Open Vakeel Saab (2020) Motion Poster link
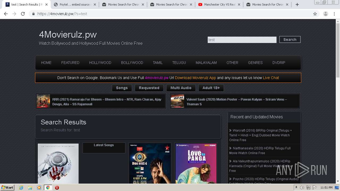Image resolution: width=340 pixels, height=191 pixels. pyautogui.click(x=237, y=102)
